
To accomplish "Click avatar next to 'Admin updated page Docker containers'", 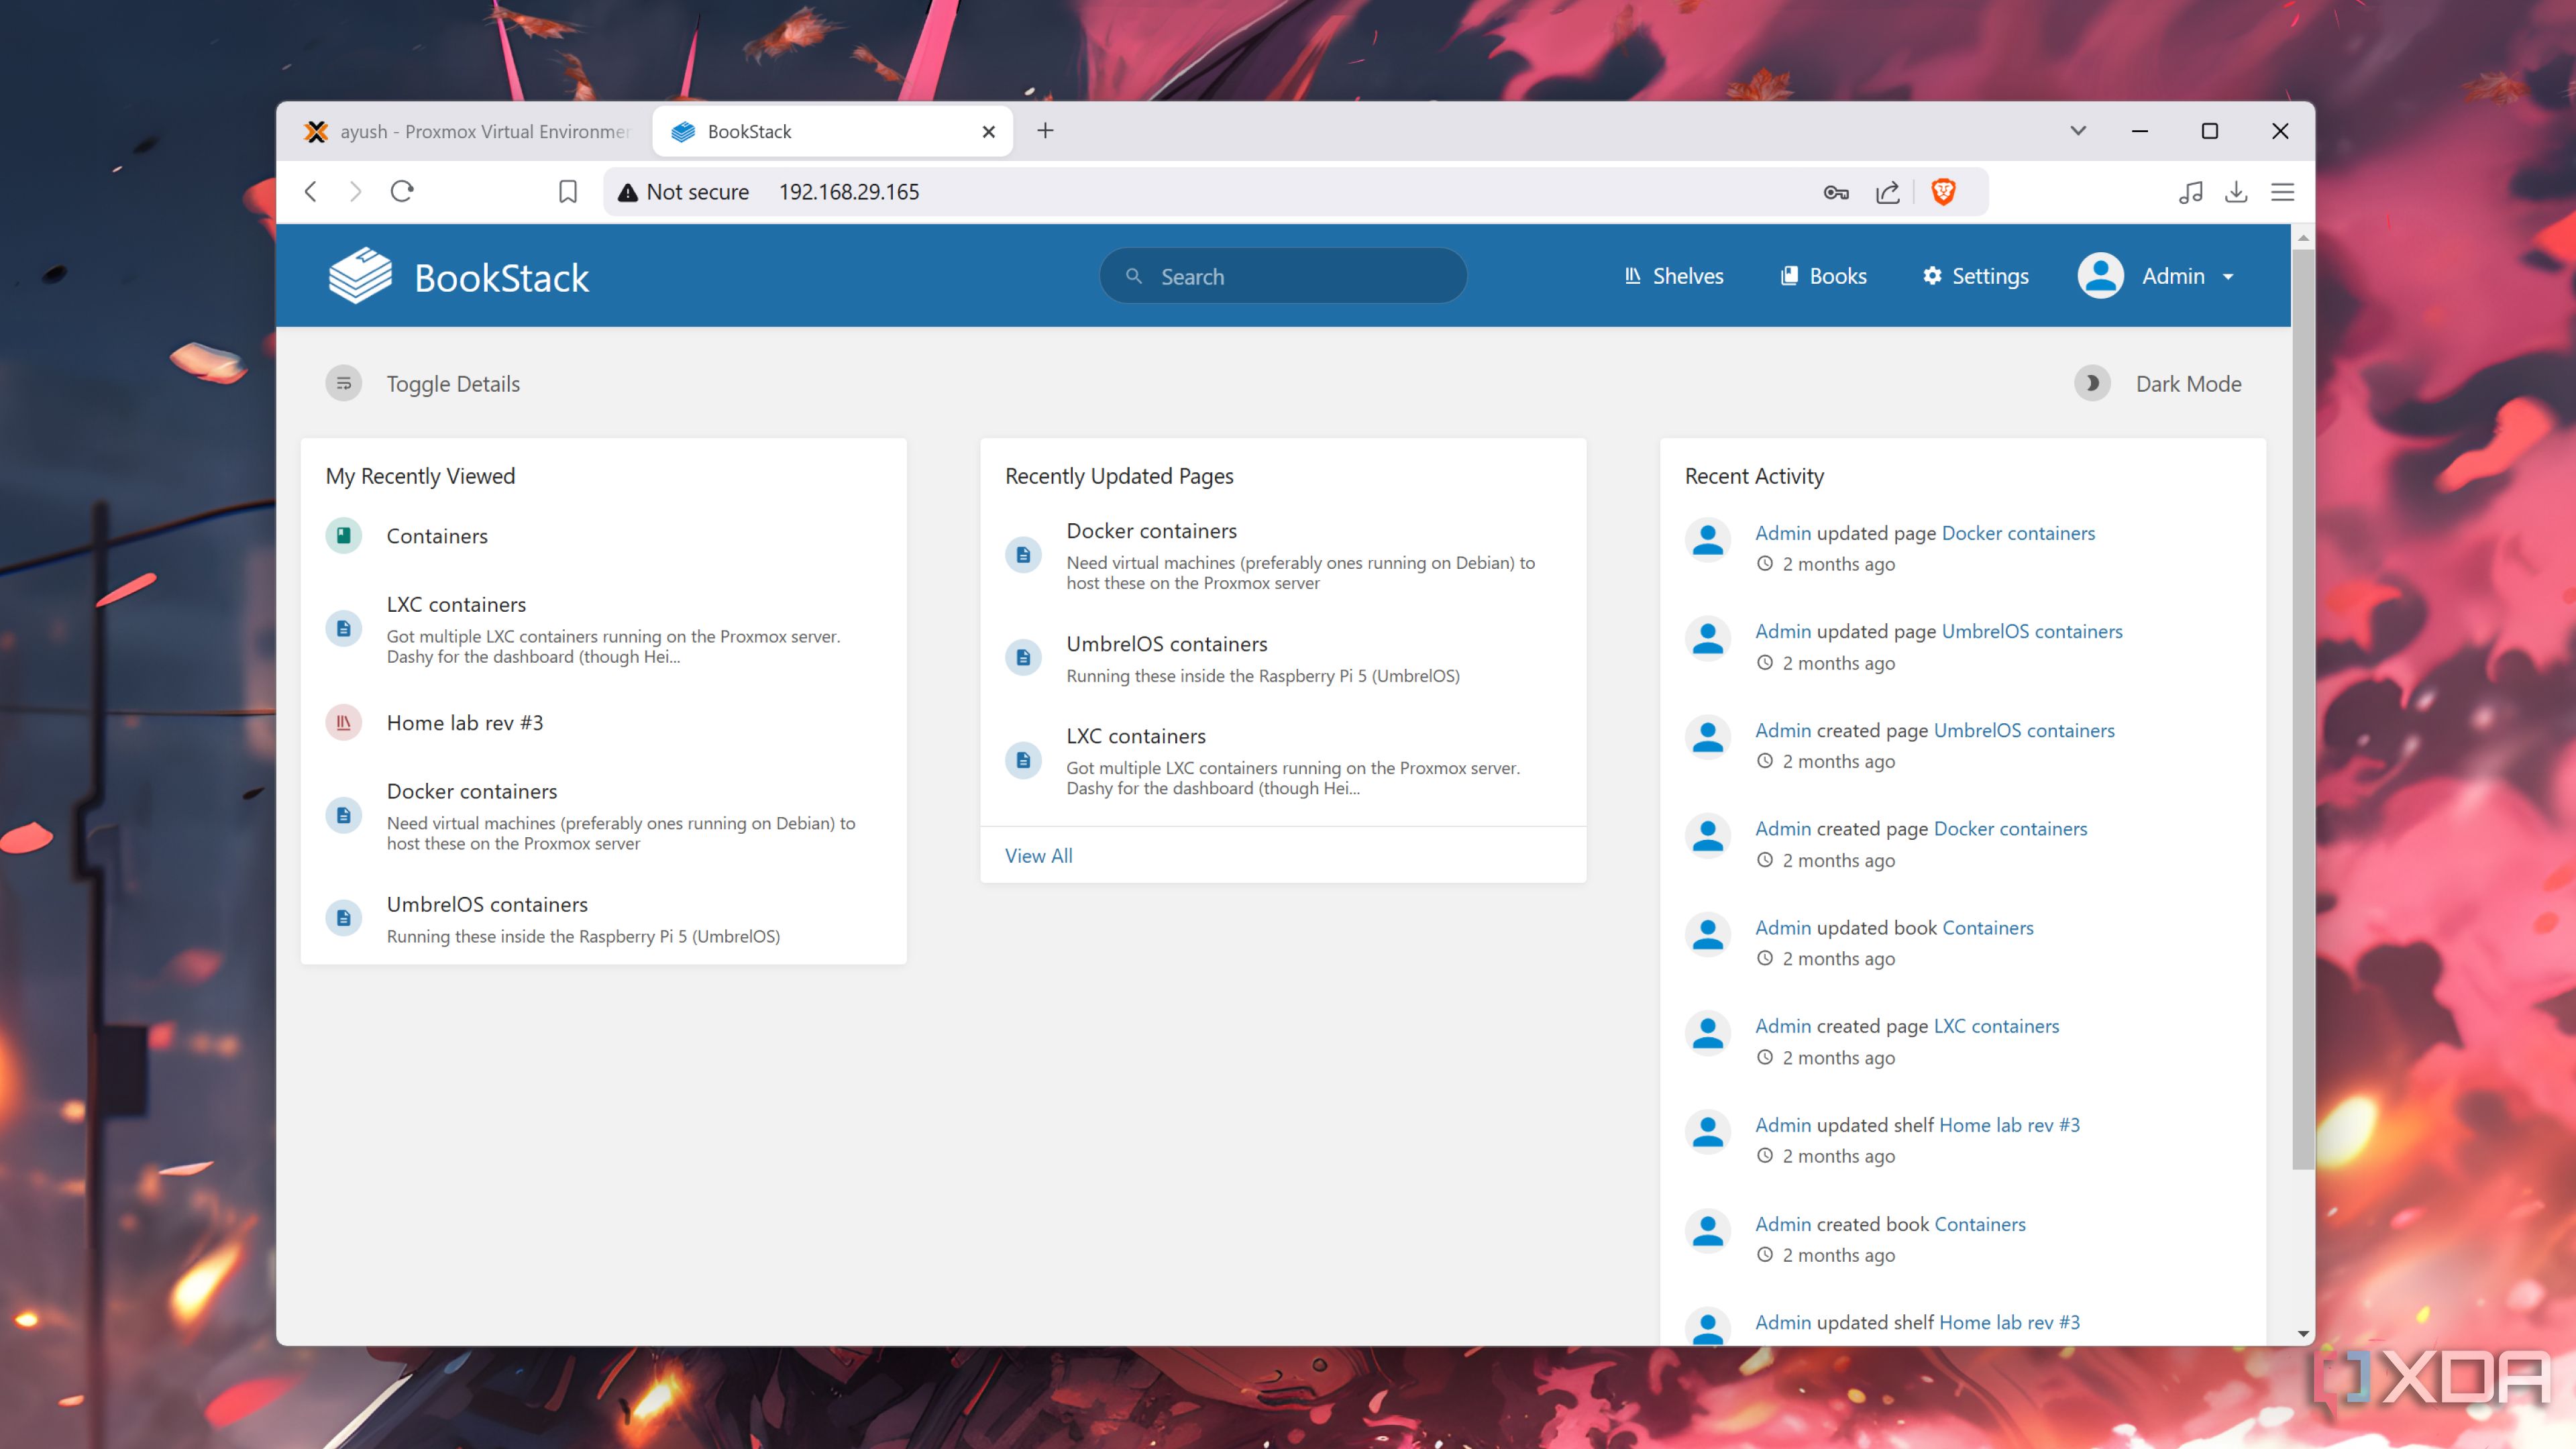I will click(x=1708, y=539).
